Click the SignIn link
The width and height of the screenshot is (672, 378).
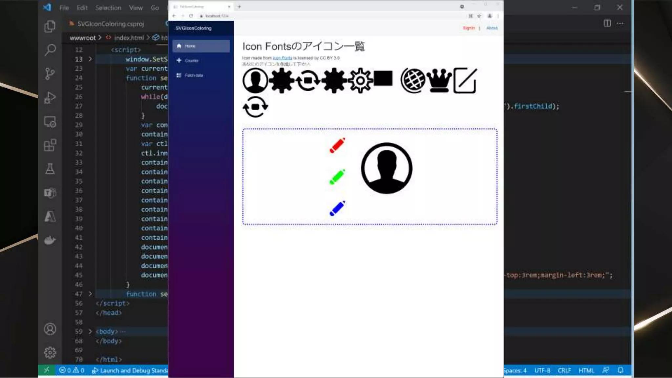(469, 28)
